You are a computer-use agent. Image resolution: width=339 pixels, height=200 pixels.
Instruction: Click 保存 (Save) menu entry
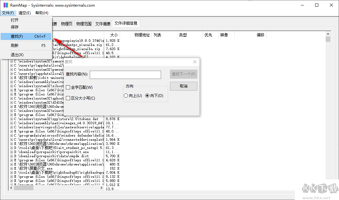click(x=14, y=28)
